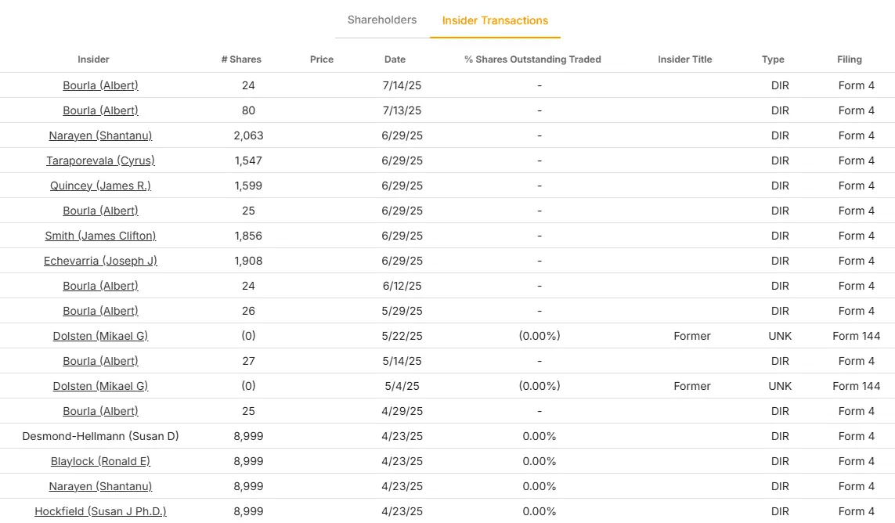895x523 pixels.
Task: Open Taraporevala (Cyrus) insider link
Action: [x=100, y=161]
